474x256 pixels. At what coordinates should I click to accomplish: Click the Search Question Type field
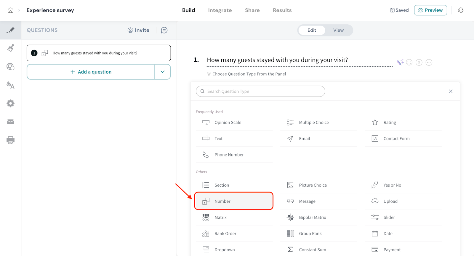click(x=261, y=91)
